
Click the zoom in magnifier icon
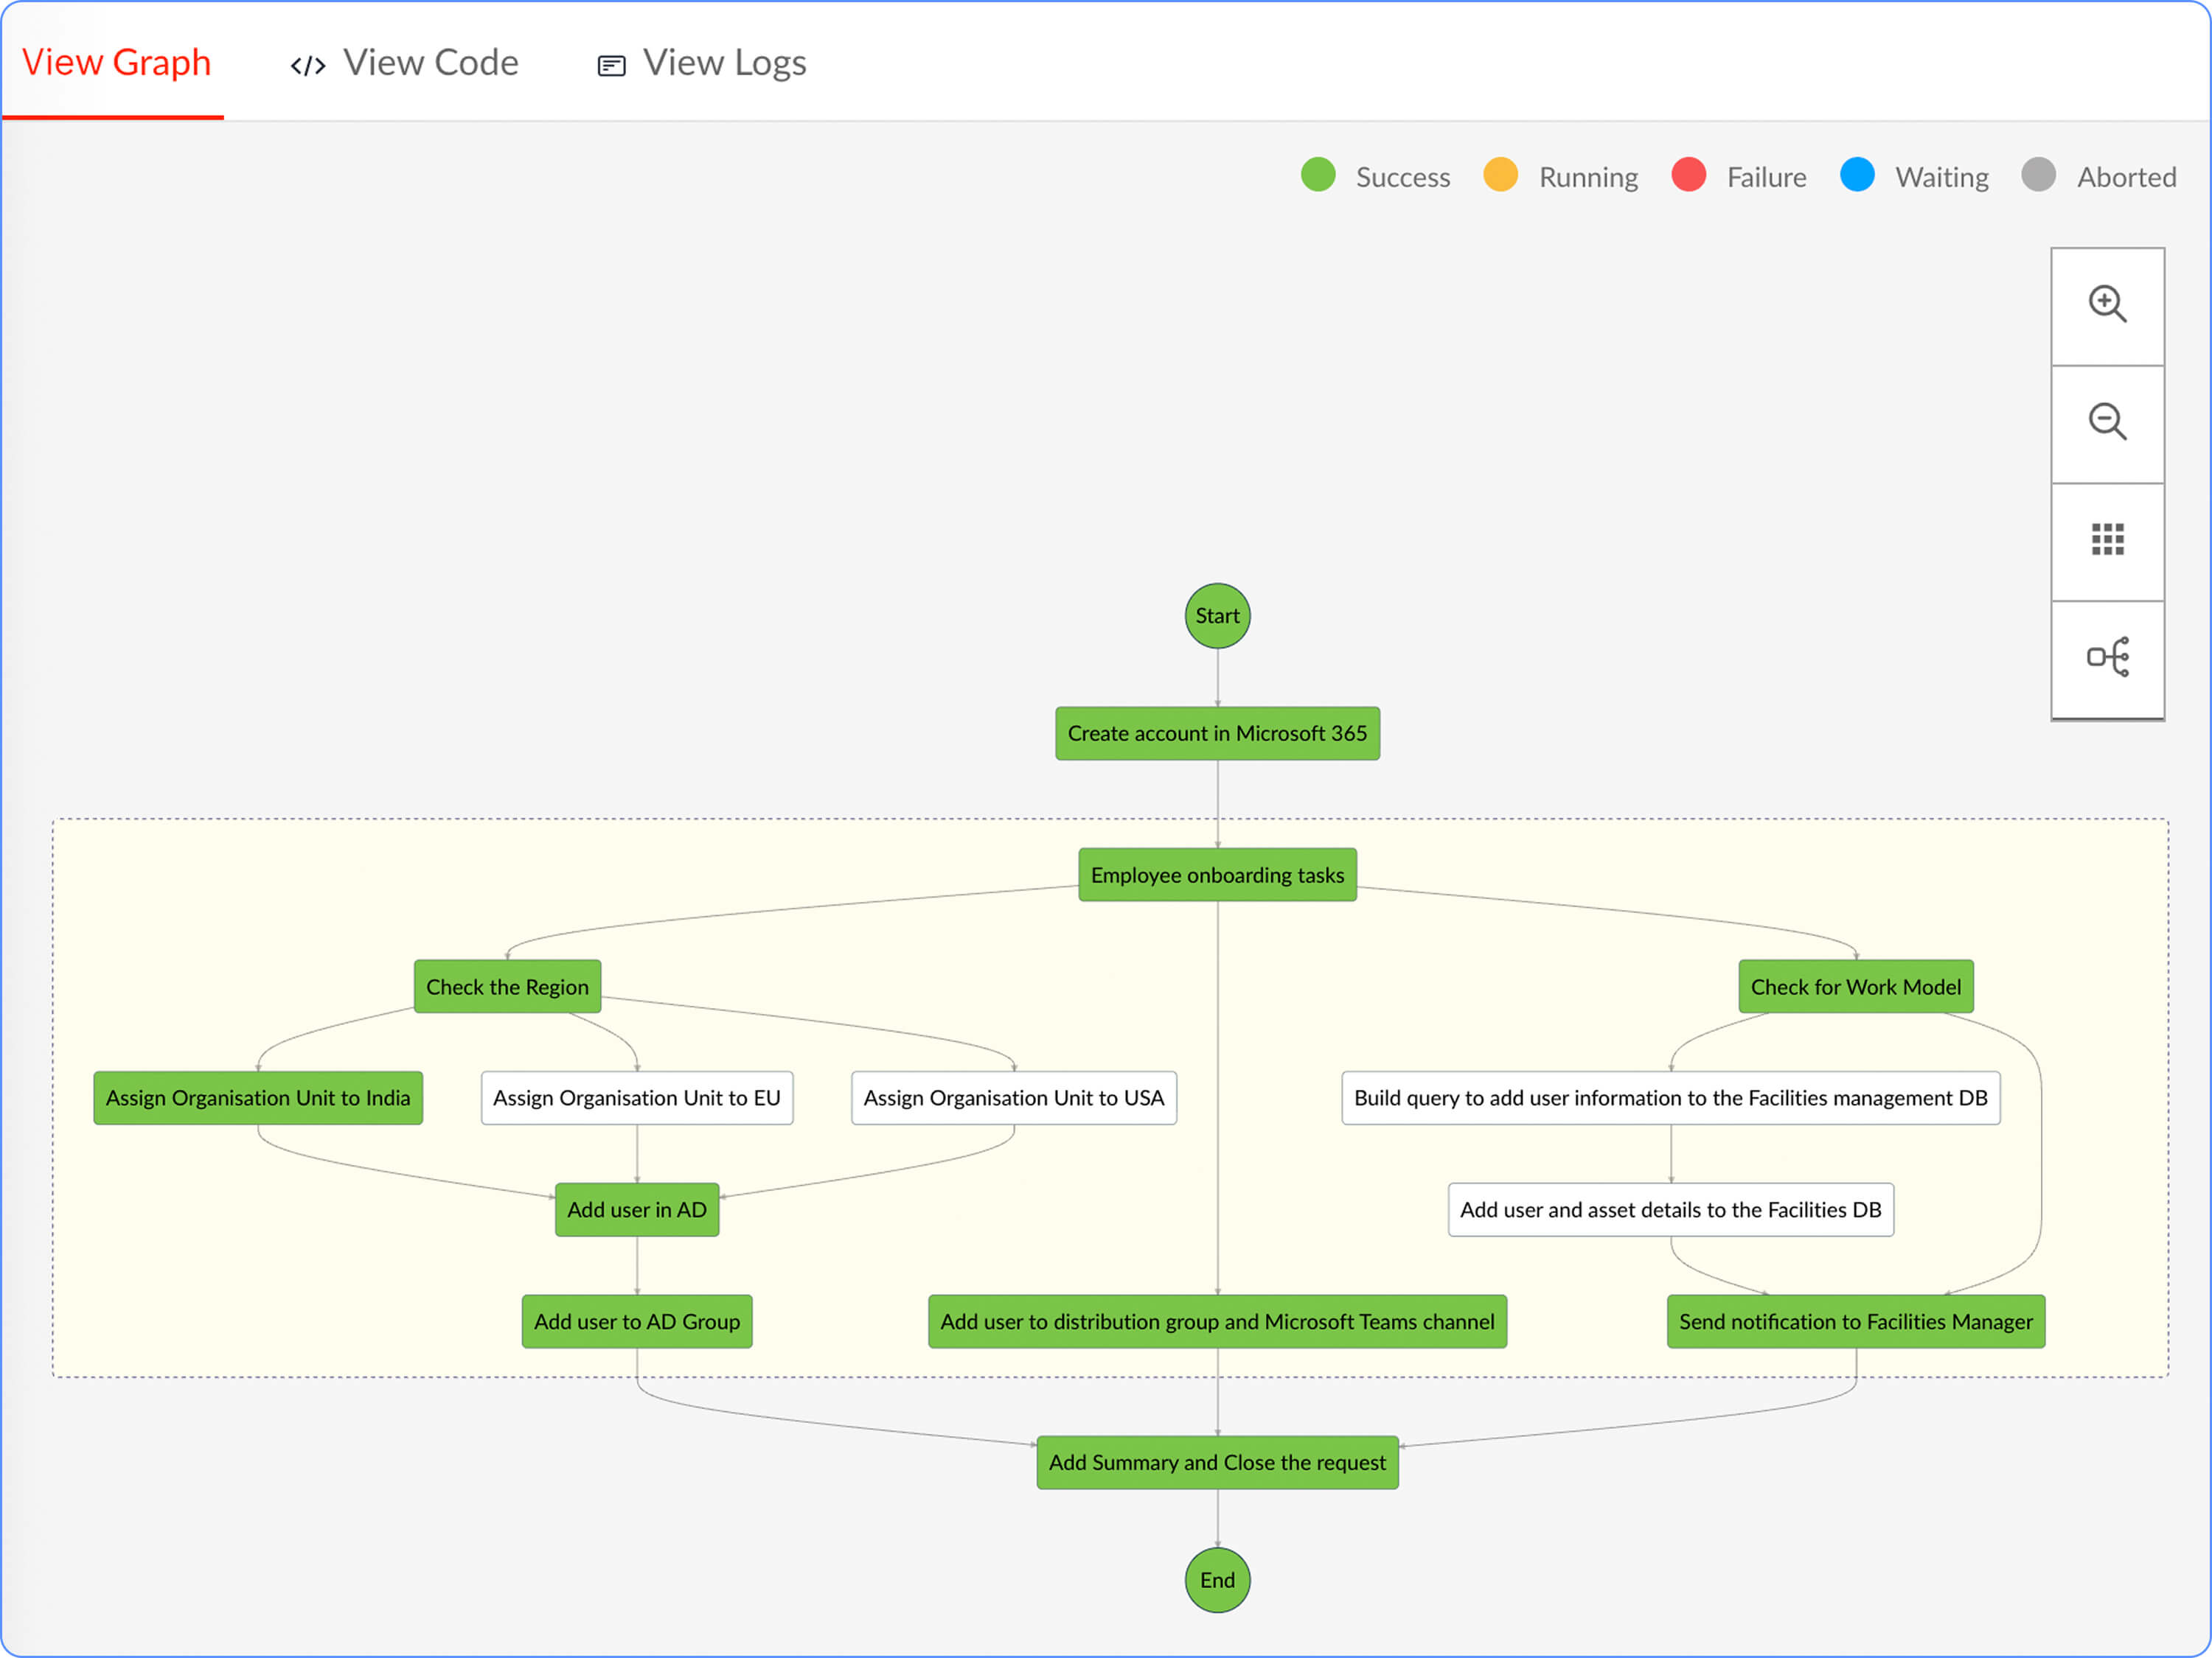pyautogui.click(x=2107, y=304)
